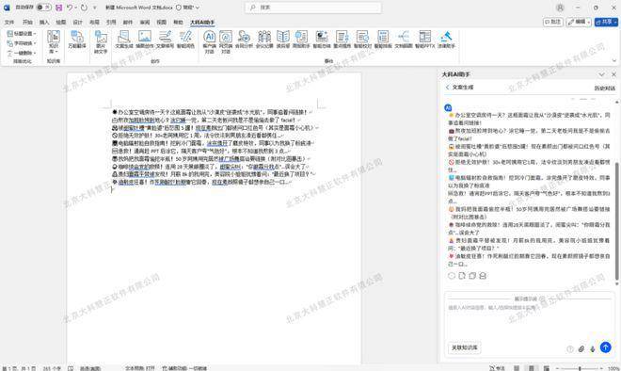The width and height of the screenshot is (621, 371).
Task: Close the 大科AI助手 side pane
Action: pyautogui.click(x=613, y=74)
